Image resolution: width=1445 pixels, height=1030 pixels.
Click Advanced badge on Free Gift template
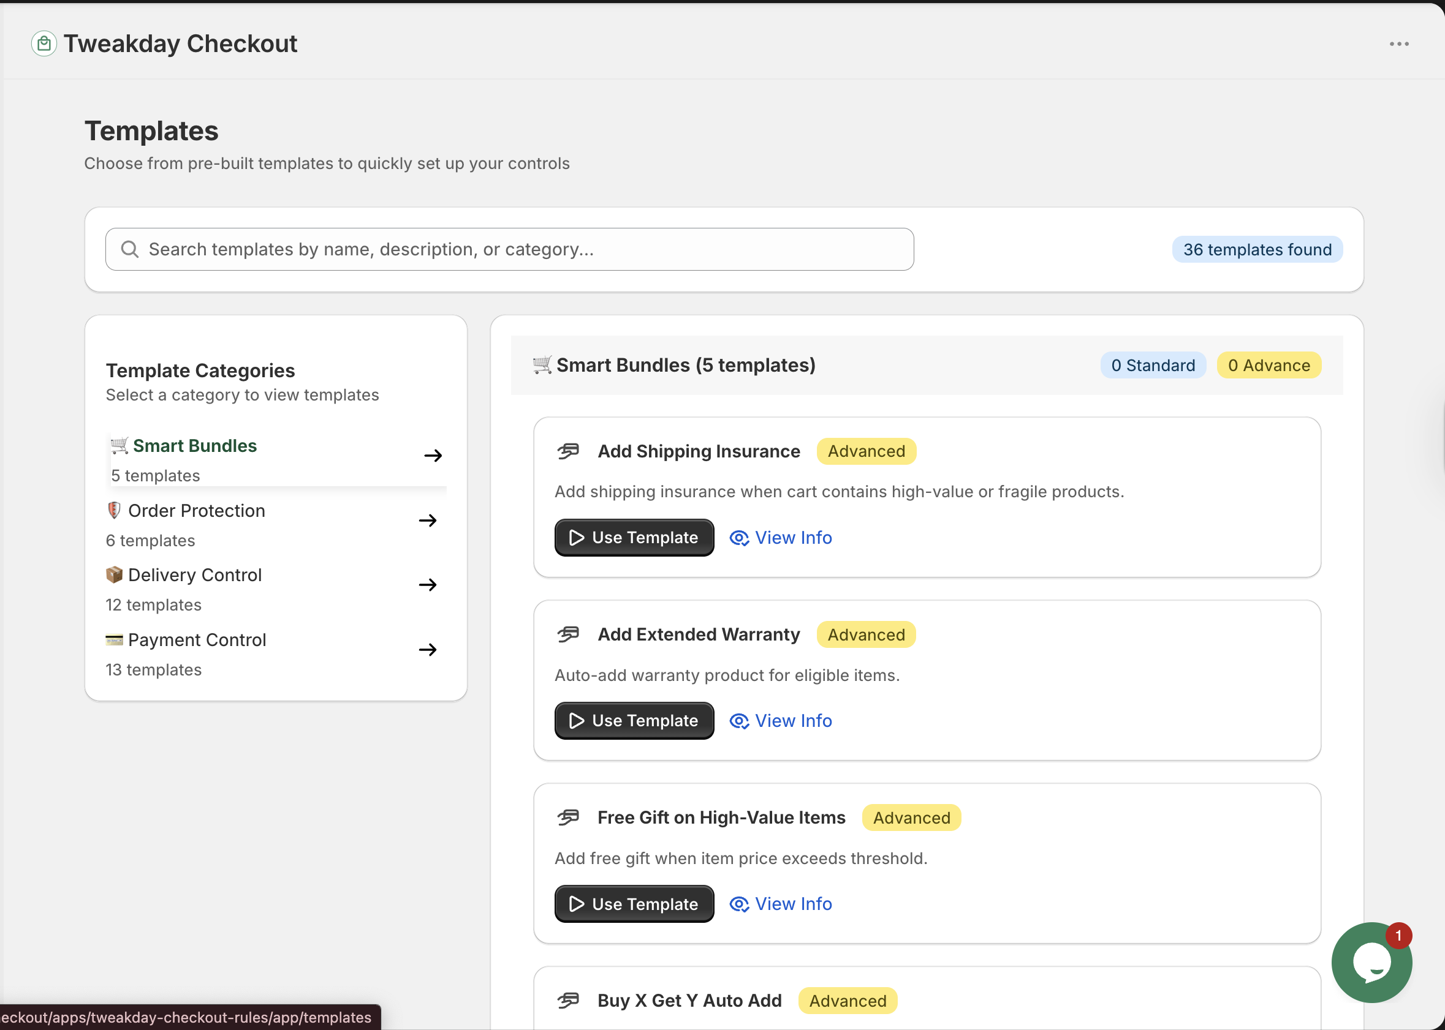[x=911, y=818]
